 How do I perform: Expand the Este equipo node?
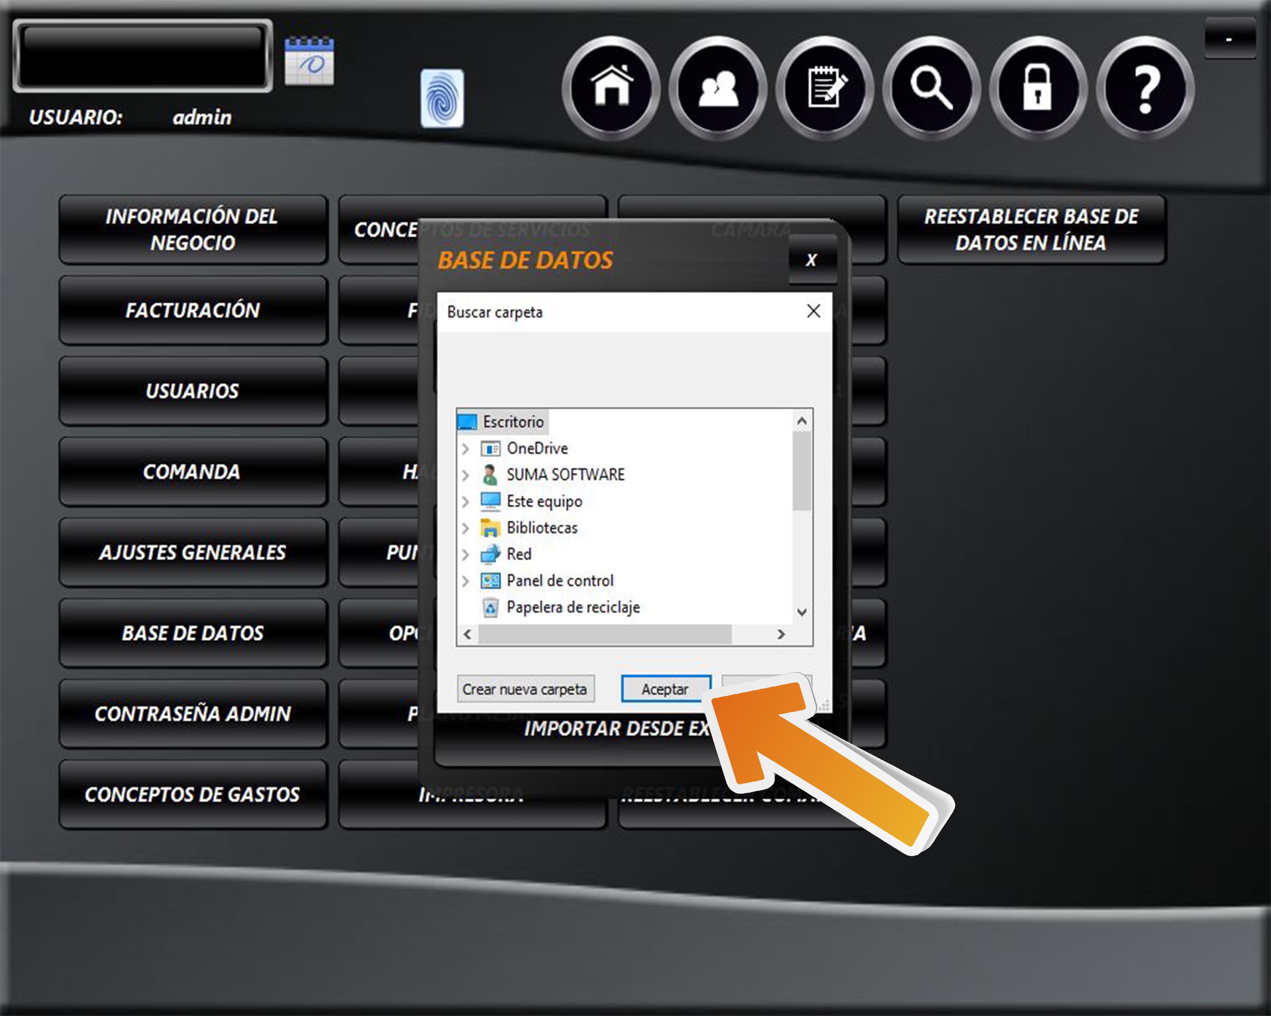465,502
